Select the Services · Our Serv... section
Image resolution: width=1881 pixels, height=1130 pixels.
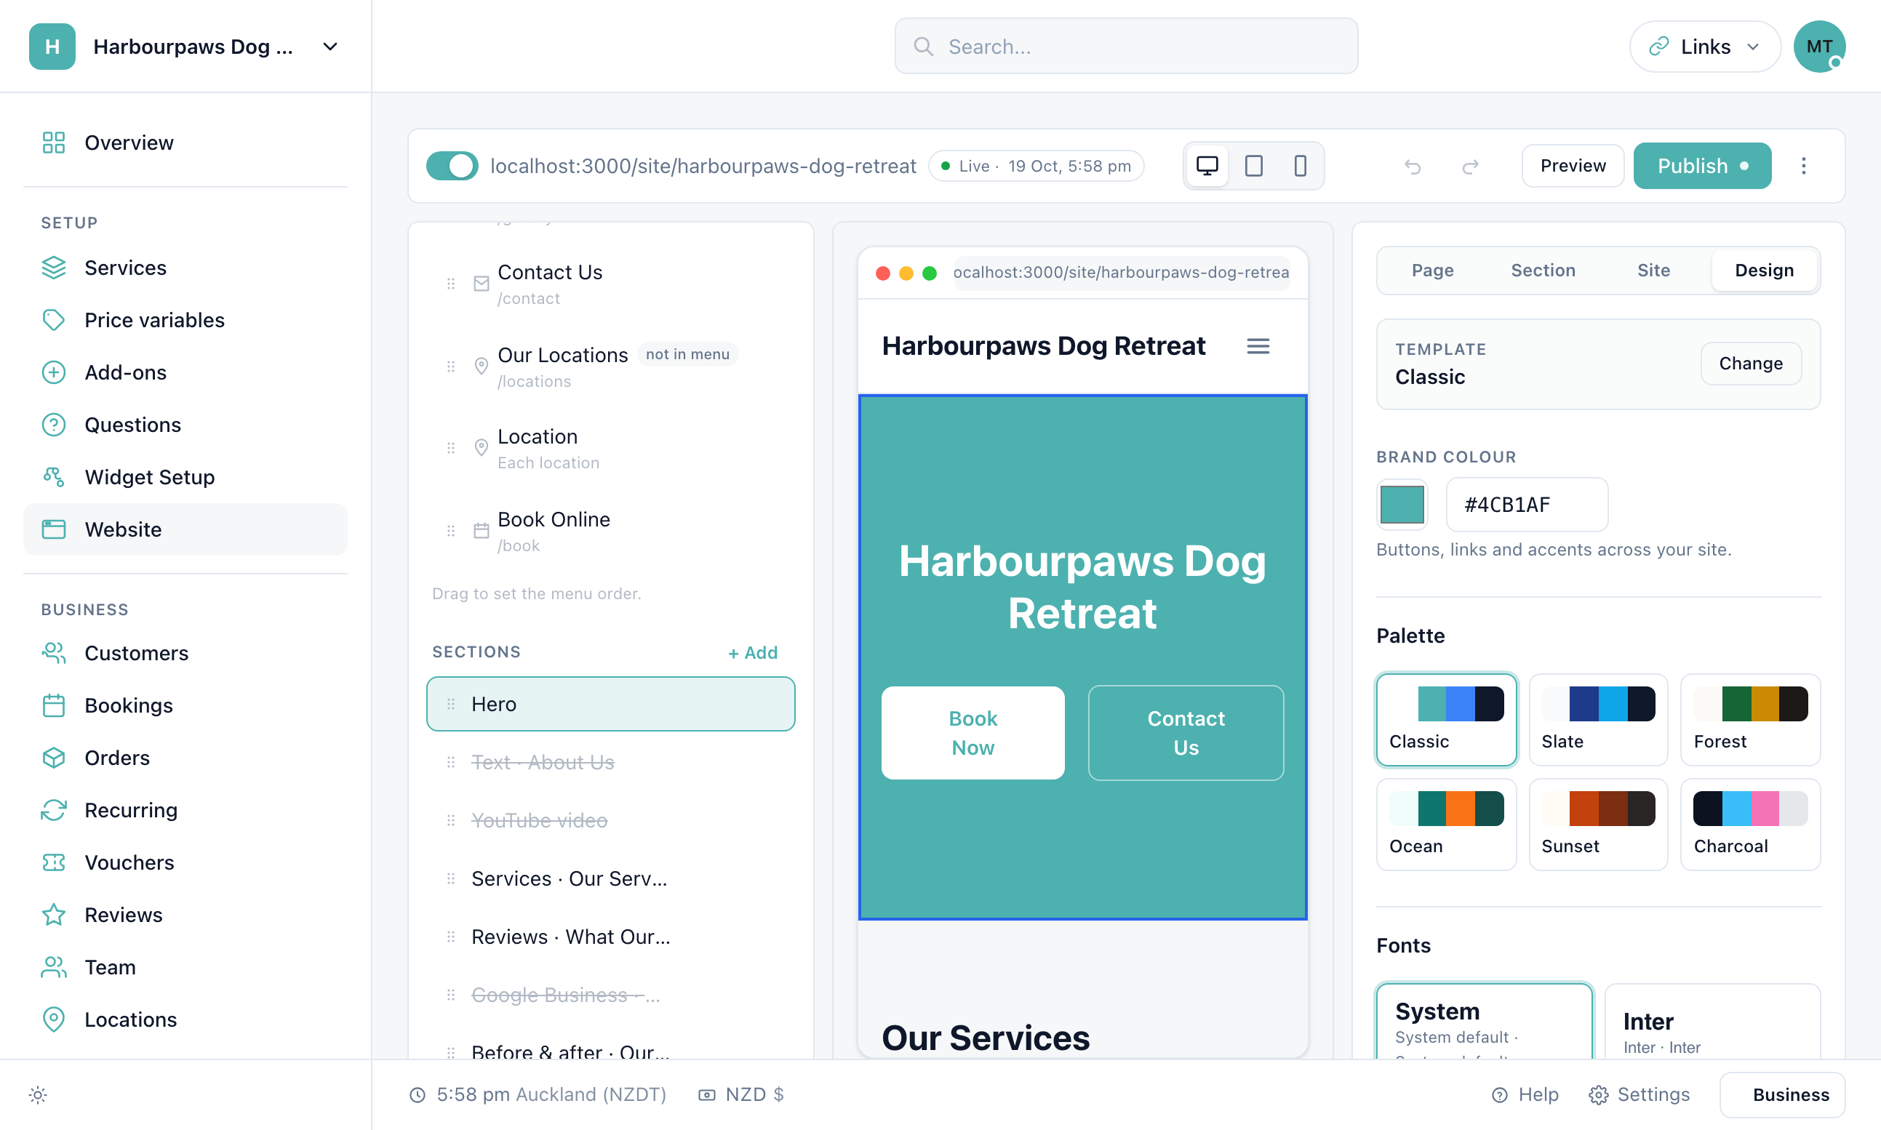tap(611, 878)
